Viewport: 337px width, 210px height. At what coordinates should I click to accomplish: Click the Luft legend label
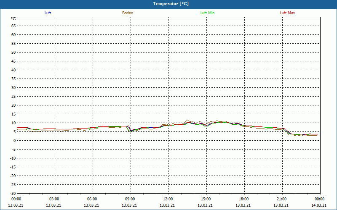[48, 13]
